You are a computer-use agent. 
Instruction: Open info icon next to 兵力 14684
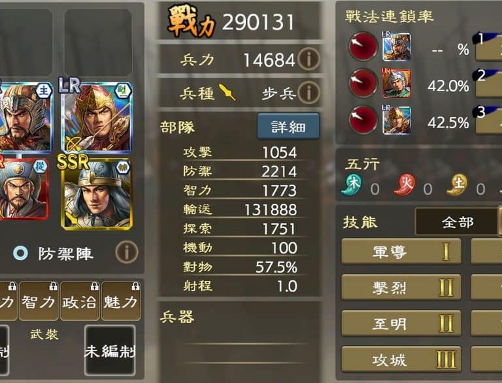point(309,59)
